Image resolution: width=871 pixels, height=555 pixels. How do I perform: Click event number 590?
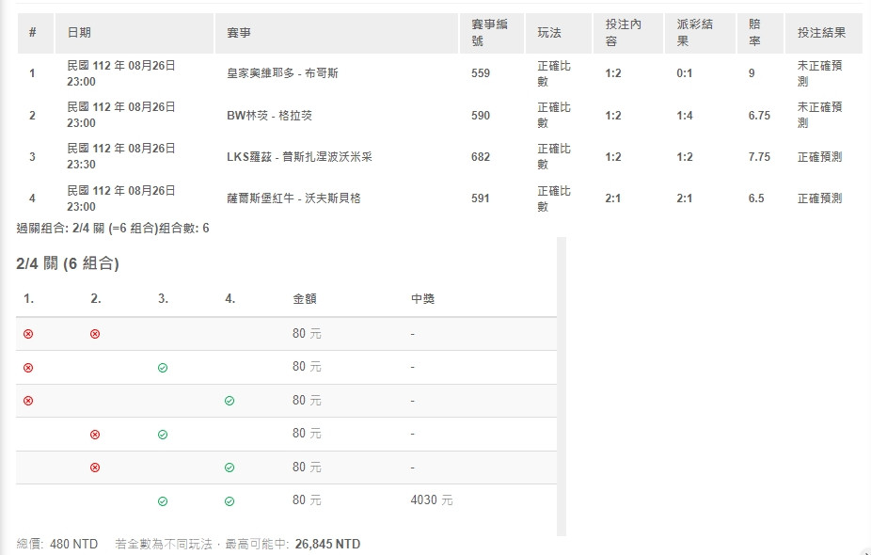[481, 116]
